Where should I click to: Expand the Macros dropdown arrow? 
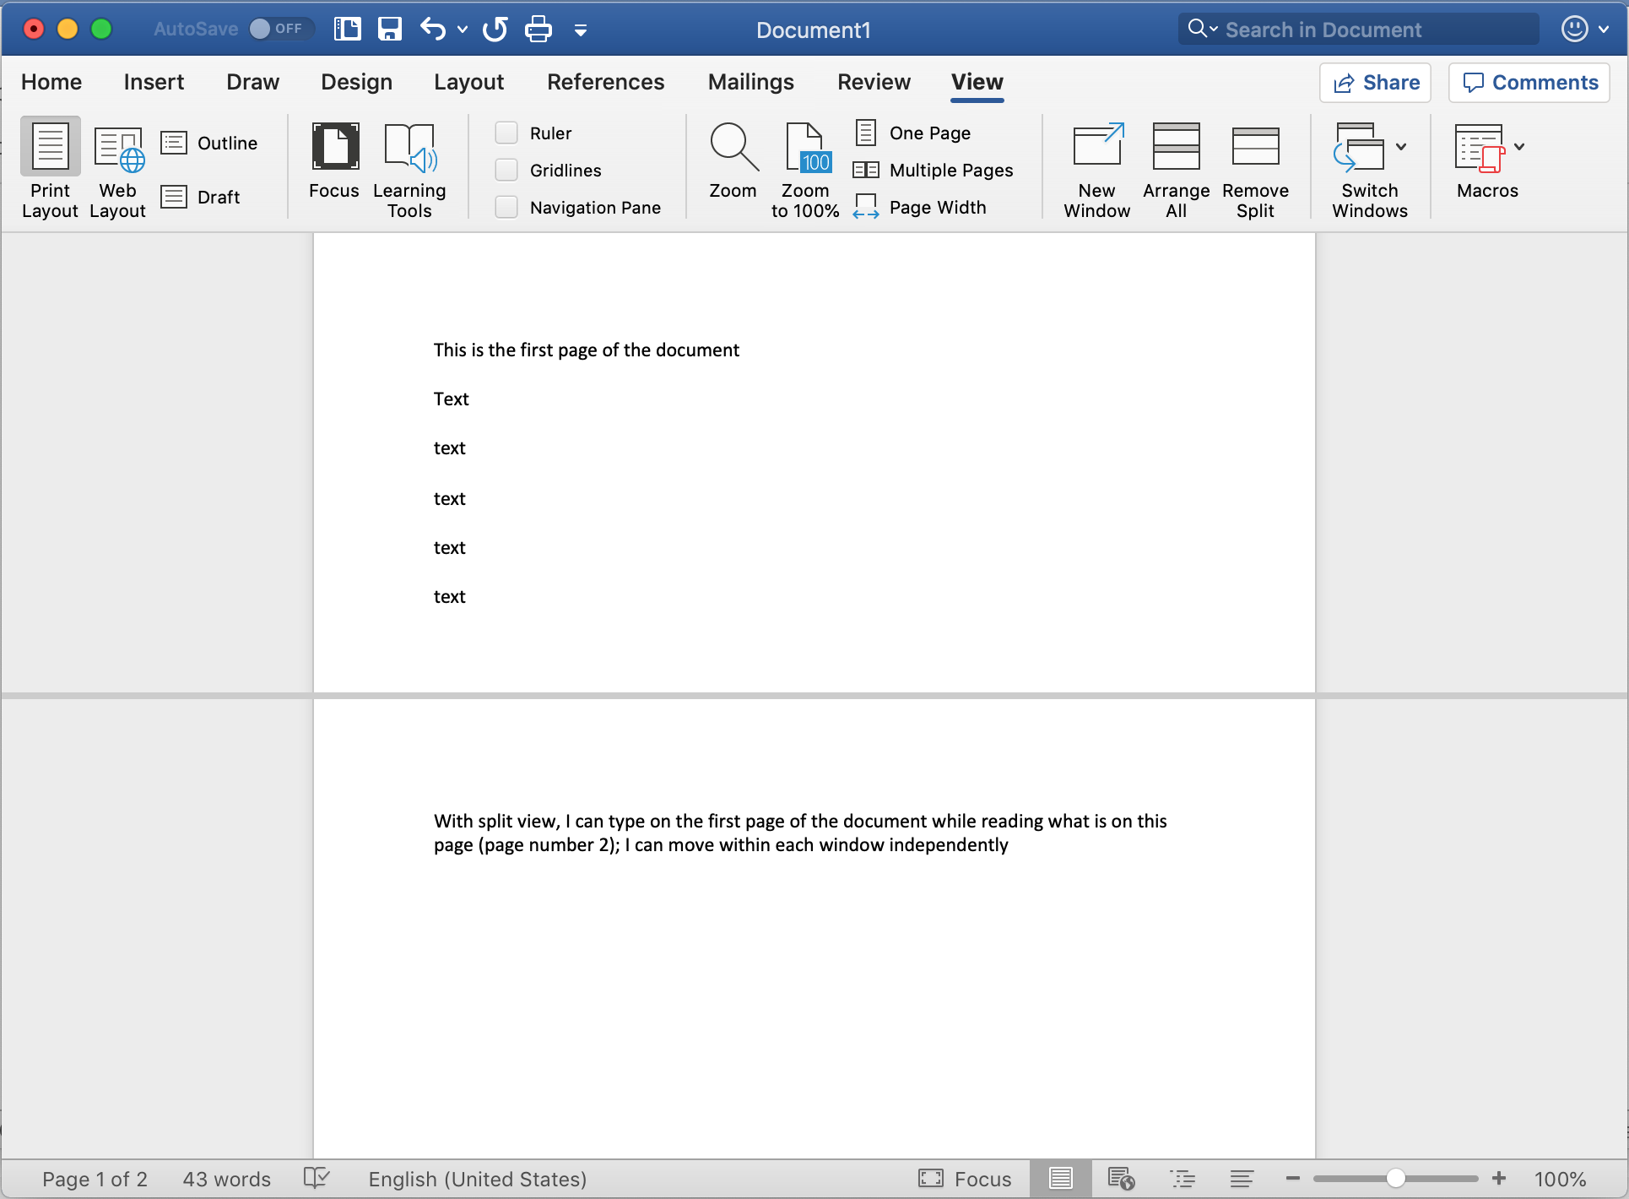coord(1519,147)
